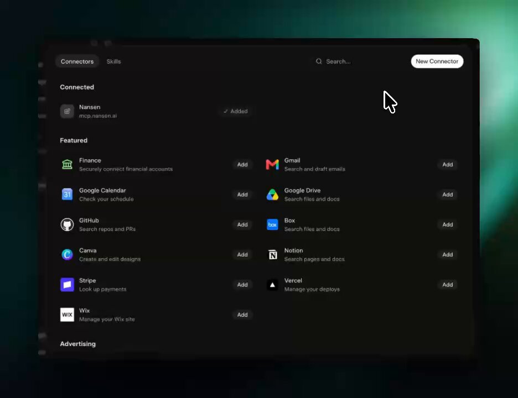This screenshot has height=398, width=518.
Task: Click the Google Calendar icon
Action: click(x=67, y=195)
